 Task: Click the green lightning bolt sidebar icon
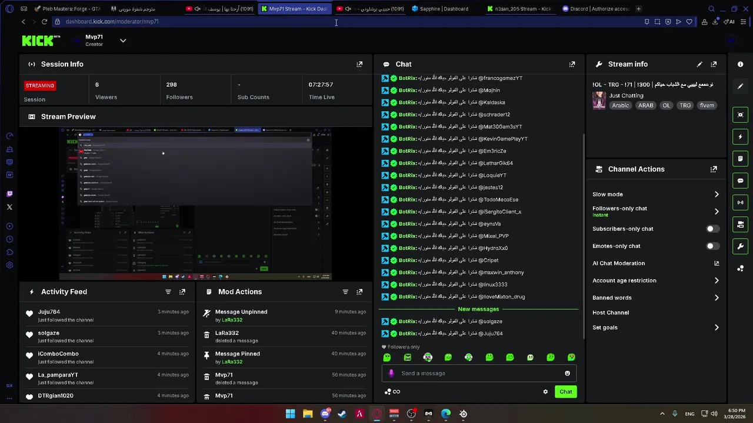click(x=741, y=137)
